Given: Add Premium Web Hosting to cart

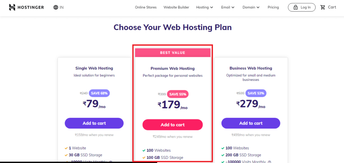Looking at the screenshot, I should pyautogui.click(x=173, y=125).
